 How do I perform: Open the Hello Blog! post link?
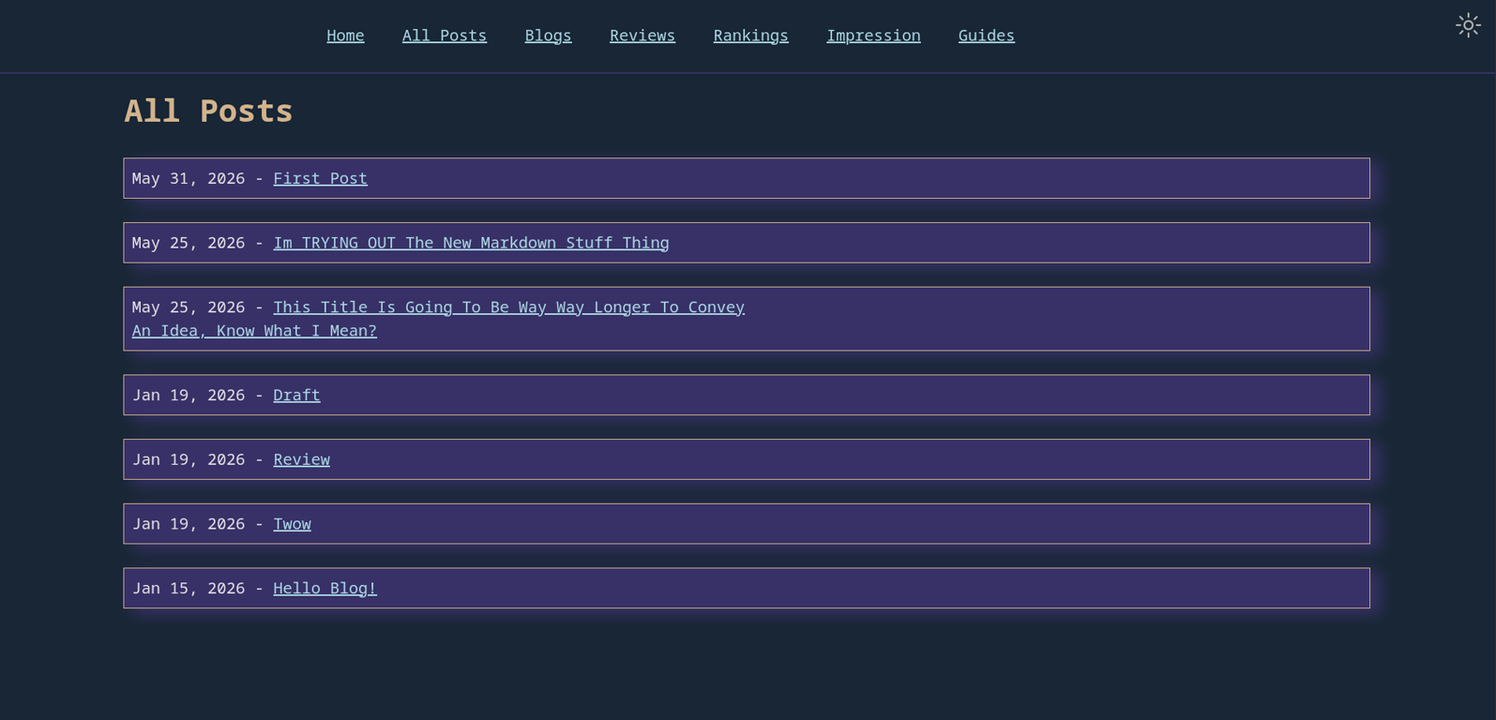point(325,589)
